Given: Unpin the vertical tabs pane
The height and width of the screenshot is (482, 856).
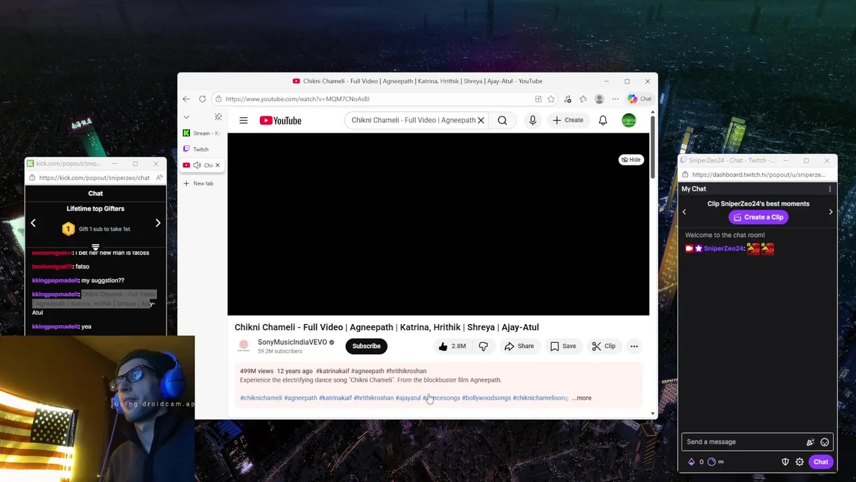Looking at the screenshot, I should [218, 117].
